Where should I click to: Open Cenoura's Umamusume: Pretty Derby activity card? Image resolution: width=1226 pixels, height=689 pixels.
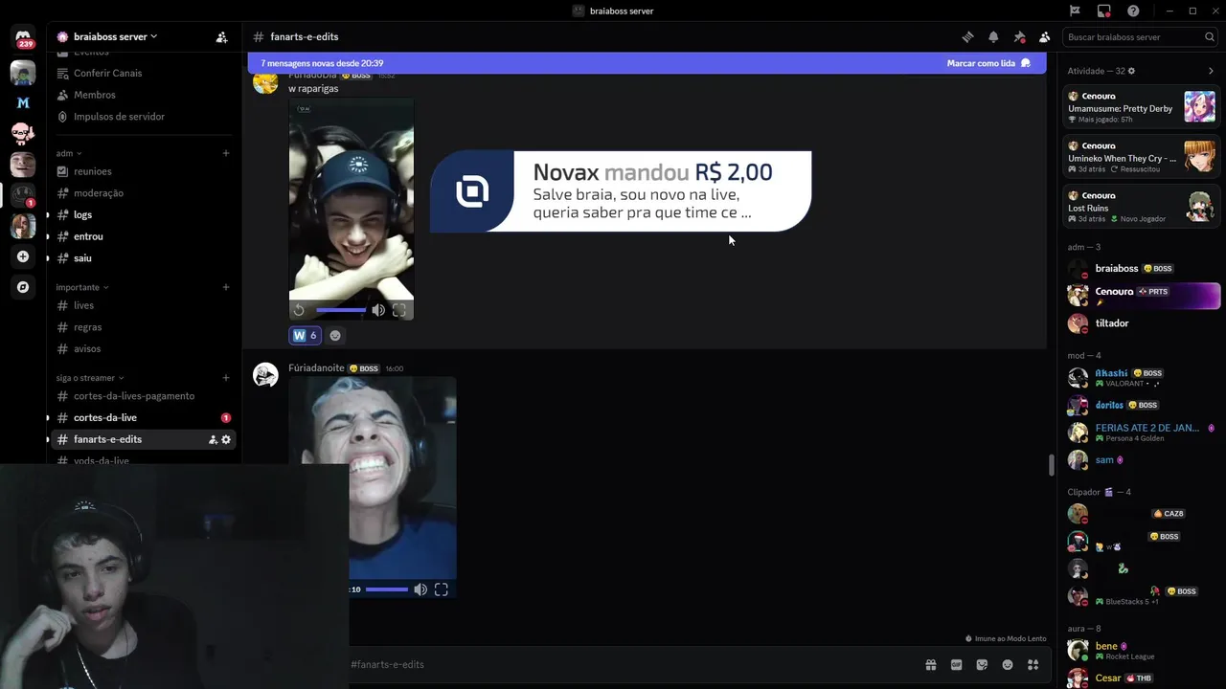(x=1142, y=107)
